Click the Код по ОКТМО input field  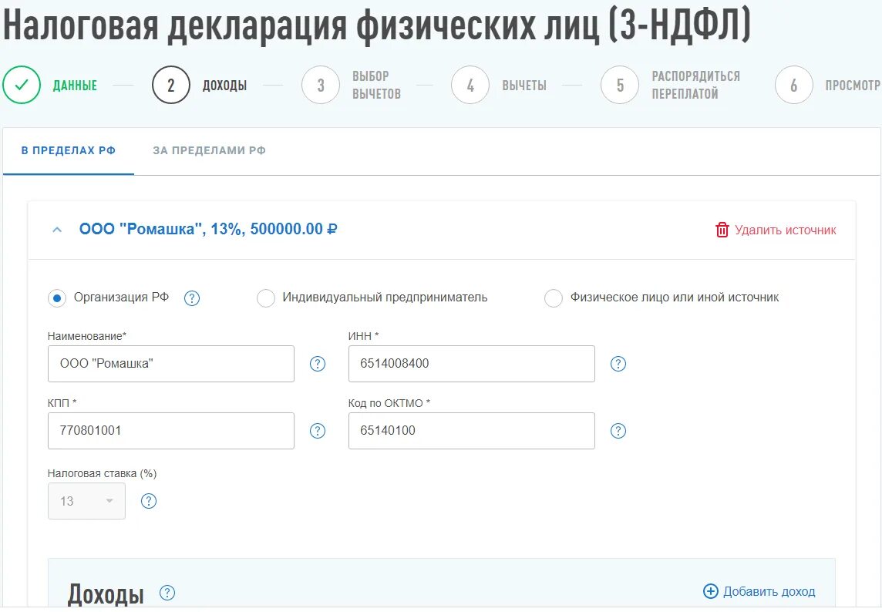pos(471,431)
